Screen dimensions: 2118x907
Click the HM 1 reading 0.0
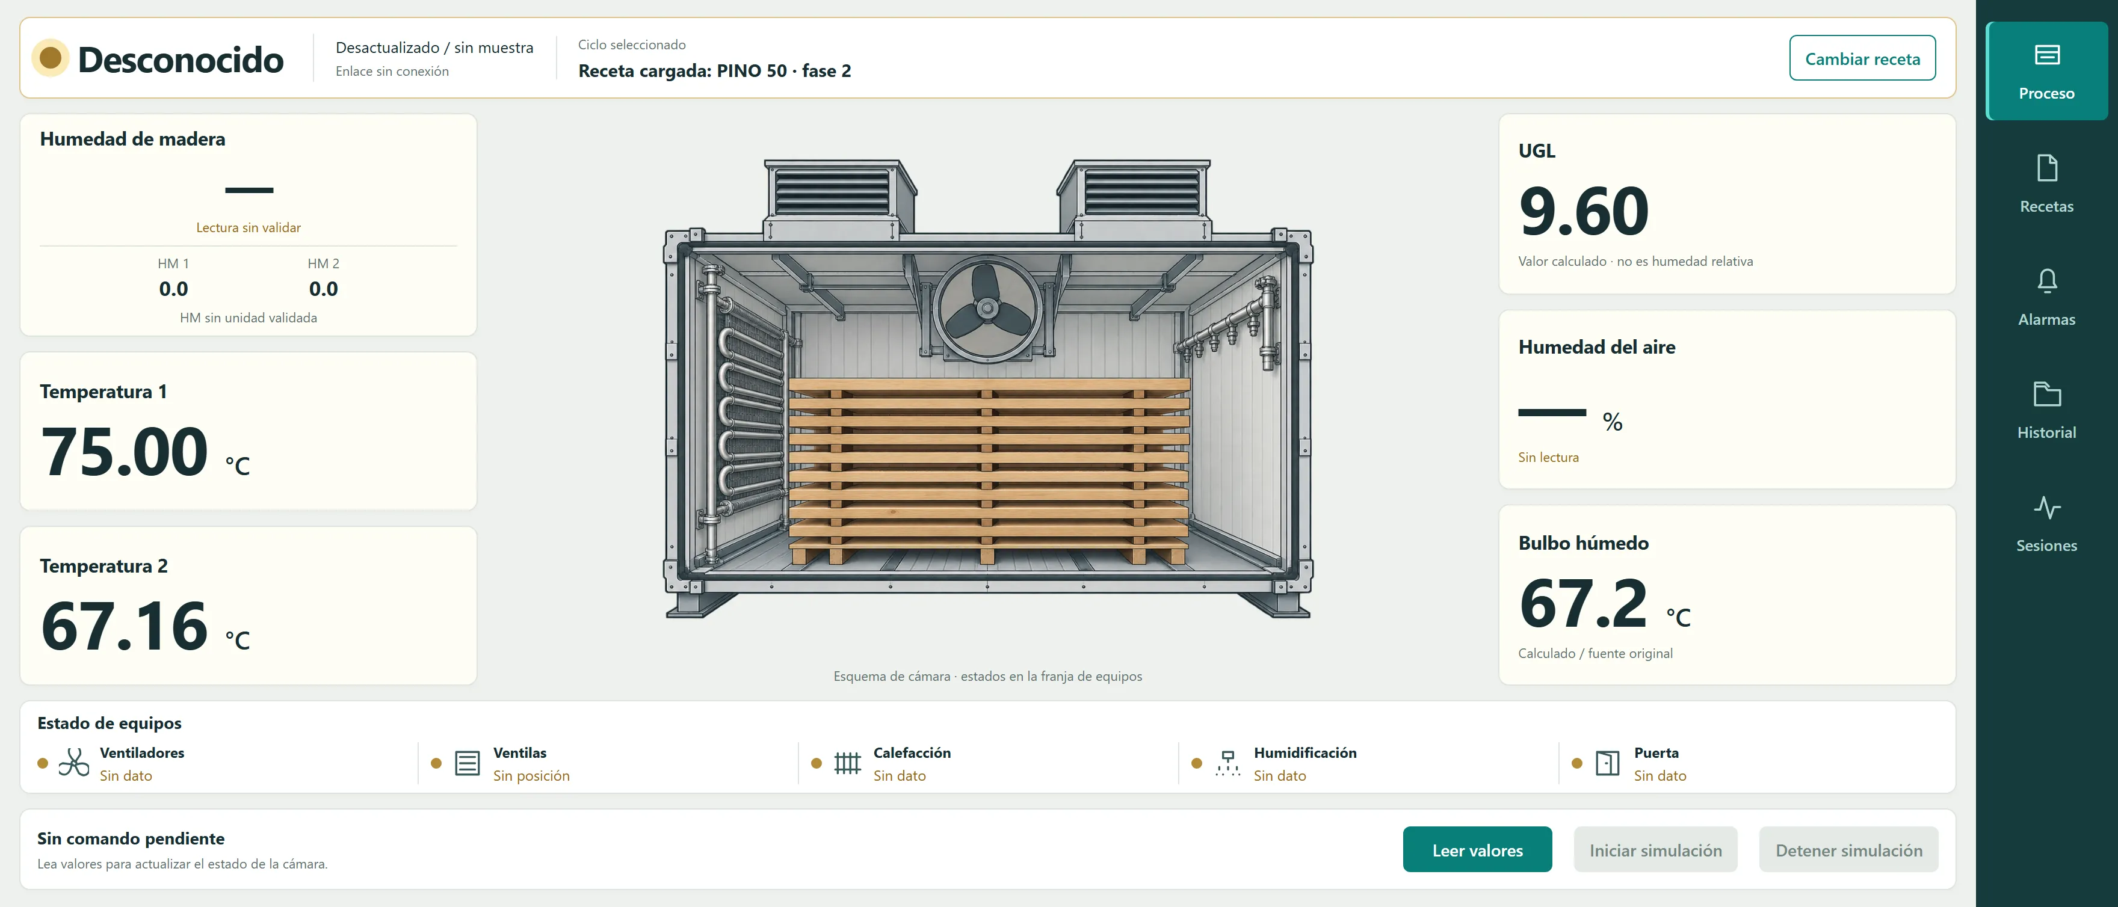(x=173, y=289)
